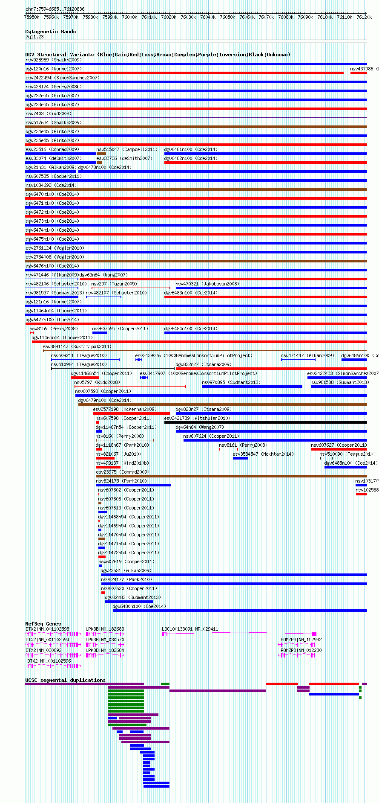The height and width of the screenshot is (803, 379).
Task: Click variant label nsv437986
Action: coord(362,69)
